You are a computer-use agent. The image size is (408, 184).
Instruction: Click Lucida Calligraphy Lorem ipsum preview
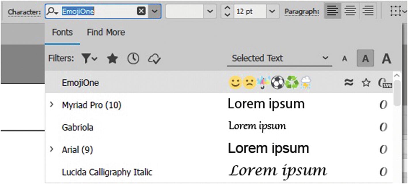(x=278, y=170)
